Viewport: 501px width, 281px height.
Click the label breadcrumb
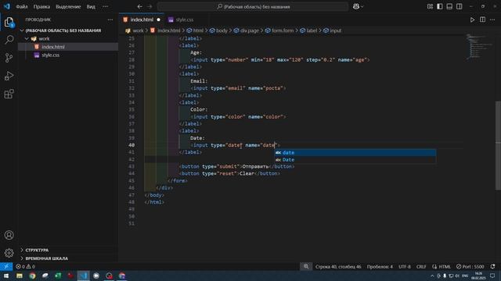point(312,30)
